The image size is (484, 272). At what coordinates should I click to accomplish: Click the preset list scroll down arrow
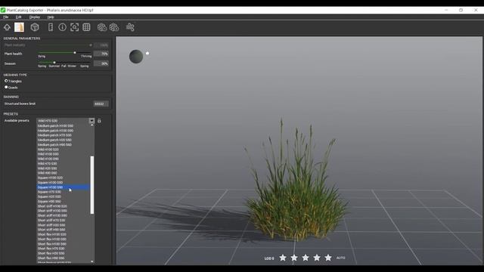(92, 261)
